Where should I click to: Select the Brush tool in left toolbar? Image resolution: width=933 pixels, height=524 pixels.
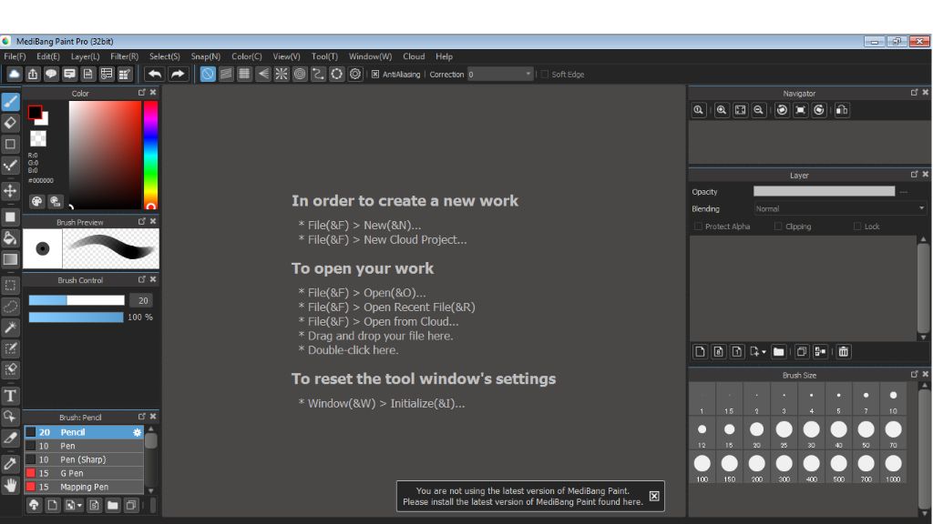coord(10,102)
